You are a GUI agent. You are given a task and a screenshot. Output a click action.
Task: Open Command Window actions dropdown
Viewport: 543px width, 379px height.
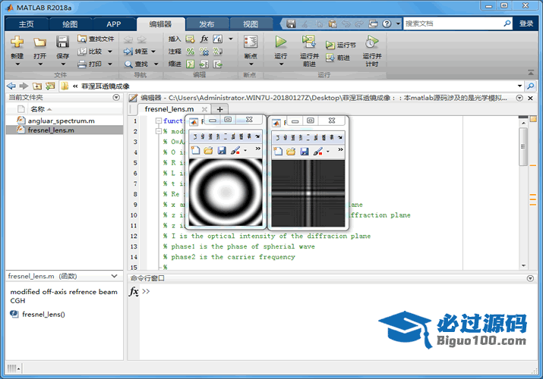point(530,278)
